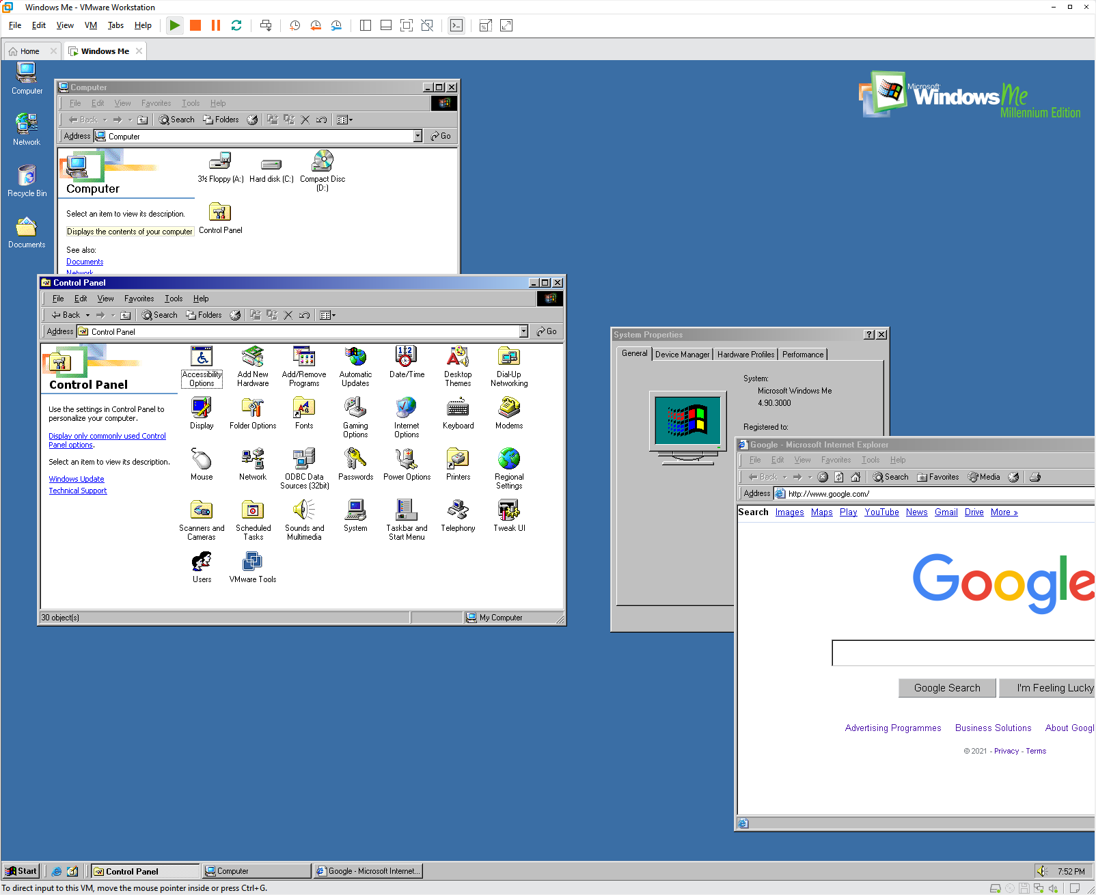
Task: Open Keyboard applet icon
Action: tap(458, 413)
